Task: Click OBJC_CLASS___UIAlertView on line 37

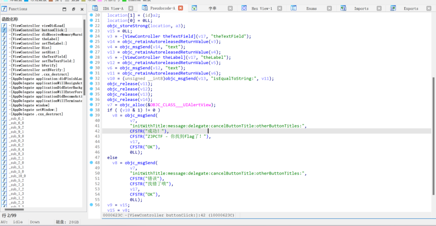Action: (181, 105)
